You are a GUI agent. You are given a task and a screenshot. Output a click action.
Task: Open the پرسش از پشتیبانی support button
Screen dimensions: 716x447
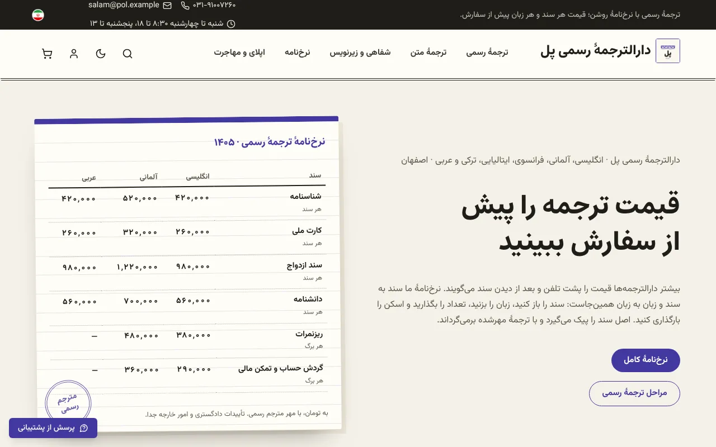53,428
